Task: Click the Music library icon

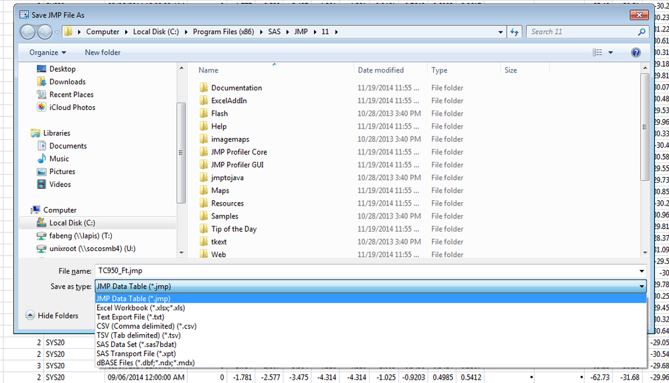Action: point(42,159)
